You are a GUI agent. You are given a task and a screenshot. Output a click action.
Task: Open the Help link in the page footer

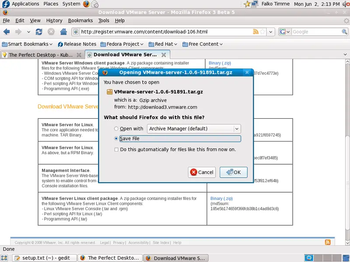coord(177,243)
